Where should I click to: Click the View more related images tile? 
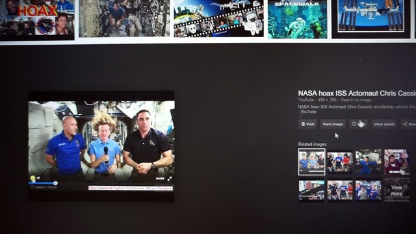[x=396, y=190]
